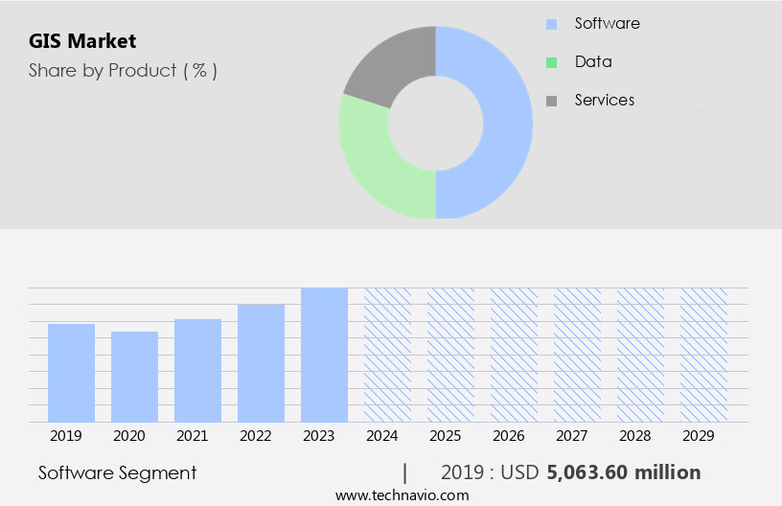Select the 2020 bar in chart
This screenshot has width=782, height=506.
135,377
